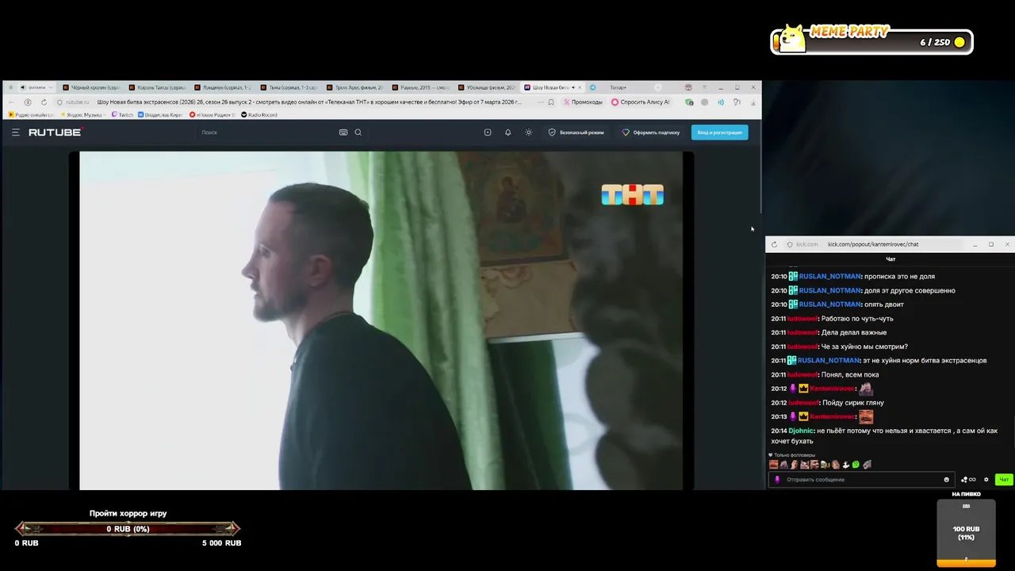Switch to Убежище фильм tab
The height and width of the screenshot is (571, 1015).
click(x=486, y=87)
